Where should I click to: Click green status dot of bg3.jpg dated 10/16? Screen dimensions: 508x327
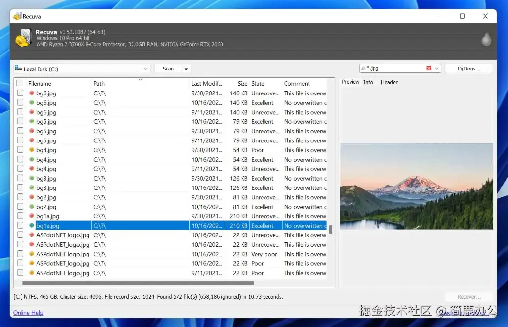pos(32,187)
